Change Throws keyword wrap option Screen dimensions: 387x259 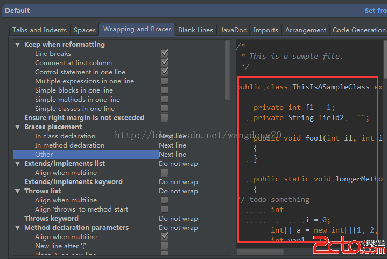[x=179, y=219]
